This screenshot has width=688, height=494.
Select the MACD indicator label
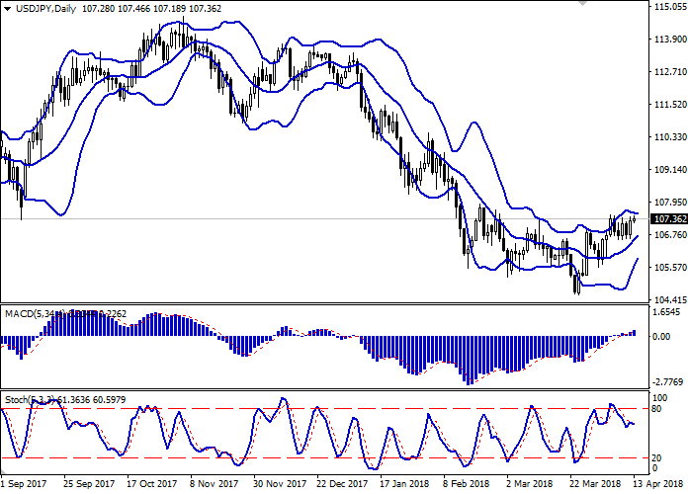65,314
